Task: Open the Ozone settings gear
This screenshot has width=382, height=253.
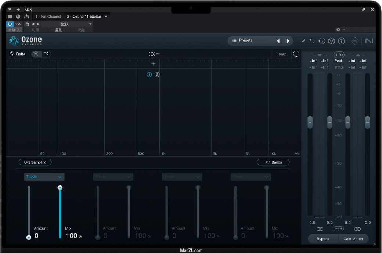Action: click(331, 41)
